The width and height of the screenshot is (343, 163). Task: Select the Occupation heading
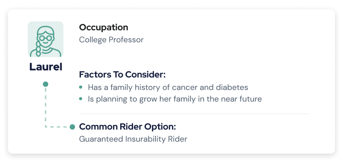tap(104, 28)
